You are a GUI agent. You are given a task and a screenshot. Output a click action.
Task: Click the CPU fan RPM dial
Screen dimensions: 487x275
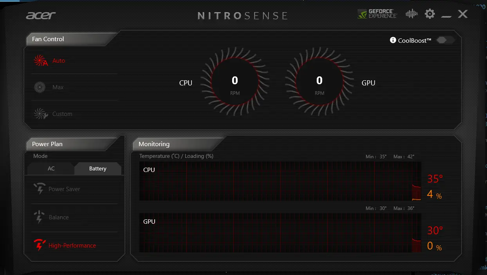coord(235,82)
